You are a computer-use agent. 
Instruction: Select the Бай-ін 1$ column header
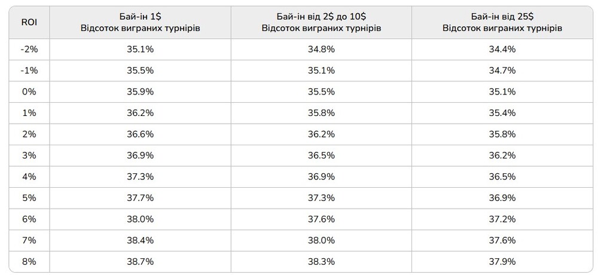point(141,23)
